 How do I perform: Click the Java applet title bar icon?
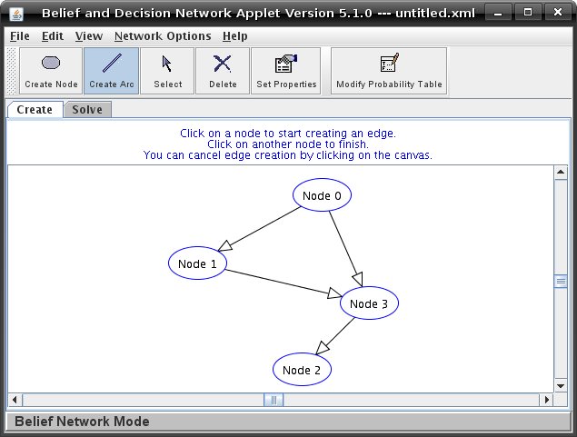coord(16,14)
